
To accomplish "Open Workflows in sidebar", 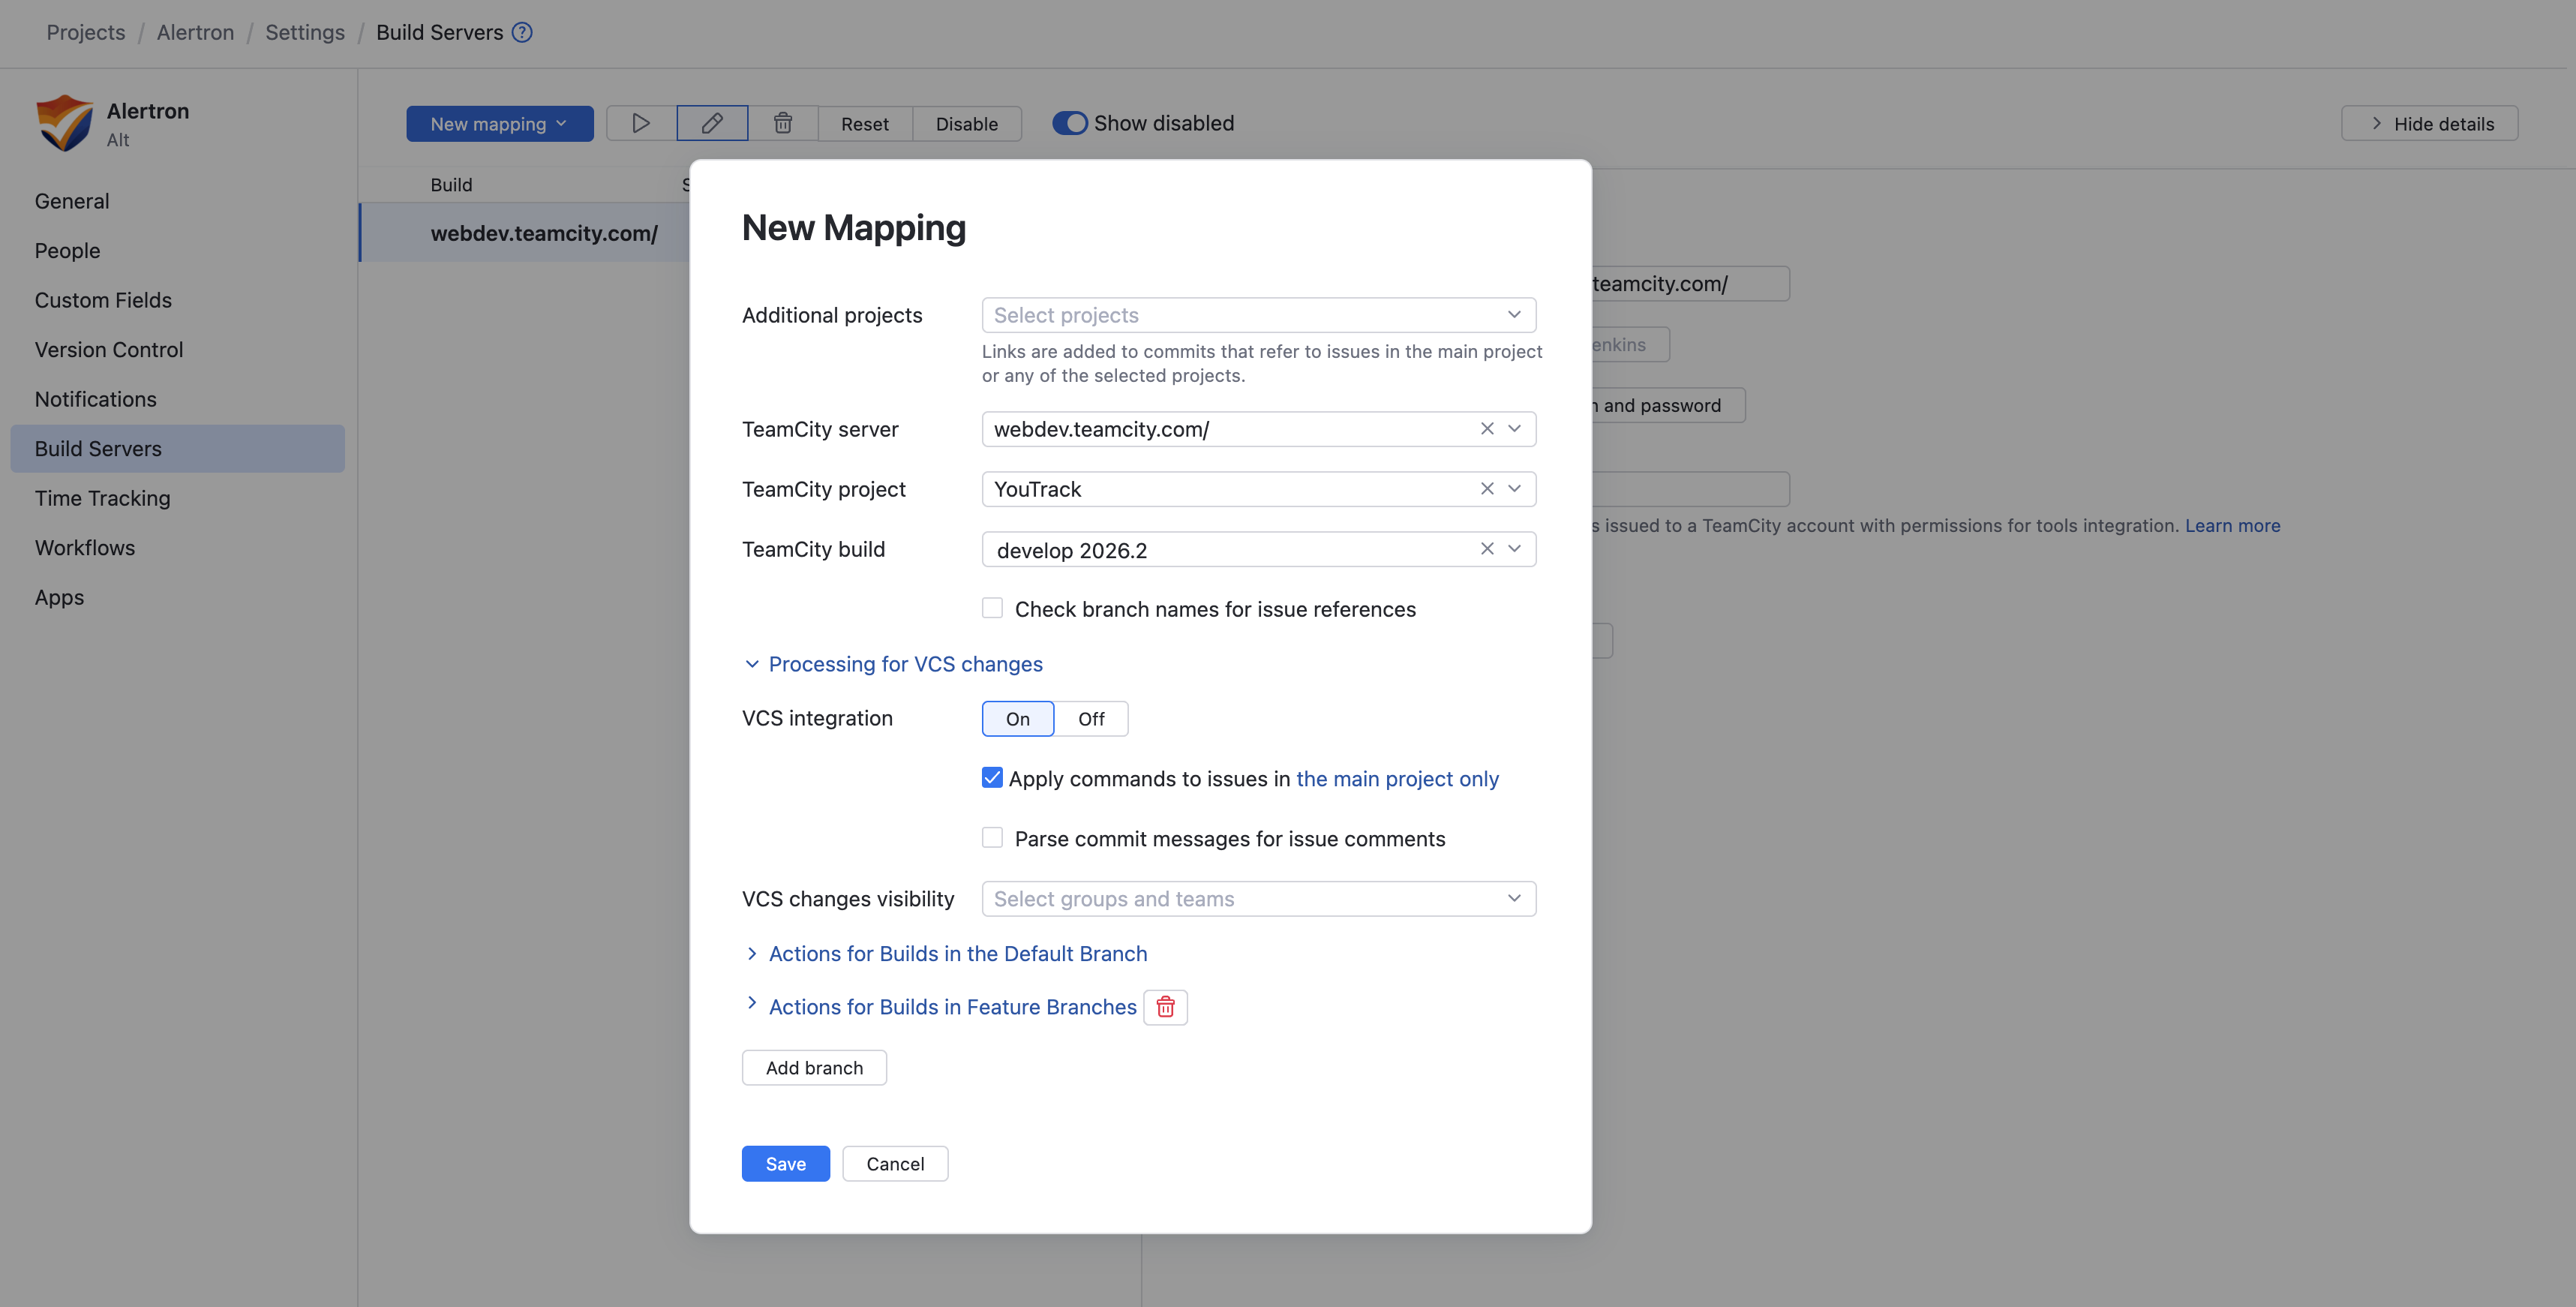I will [85, 548].
